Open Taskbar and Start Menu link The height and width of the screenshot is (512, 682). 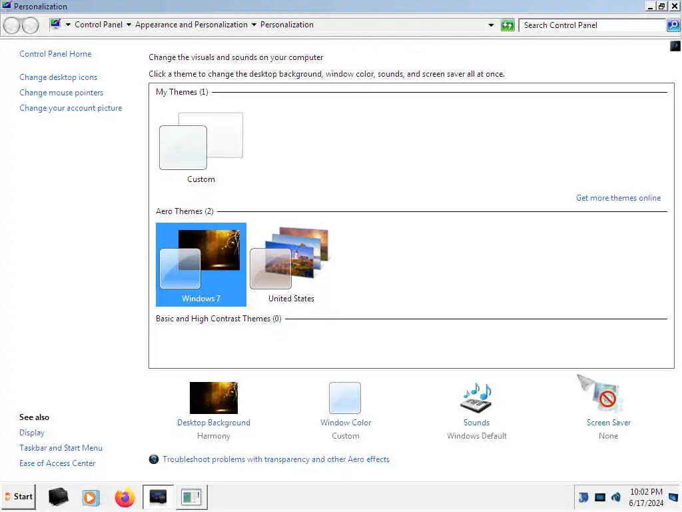tap(61, 447)
